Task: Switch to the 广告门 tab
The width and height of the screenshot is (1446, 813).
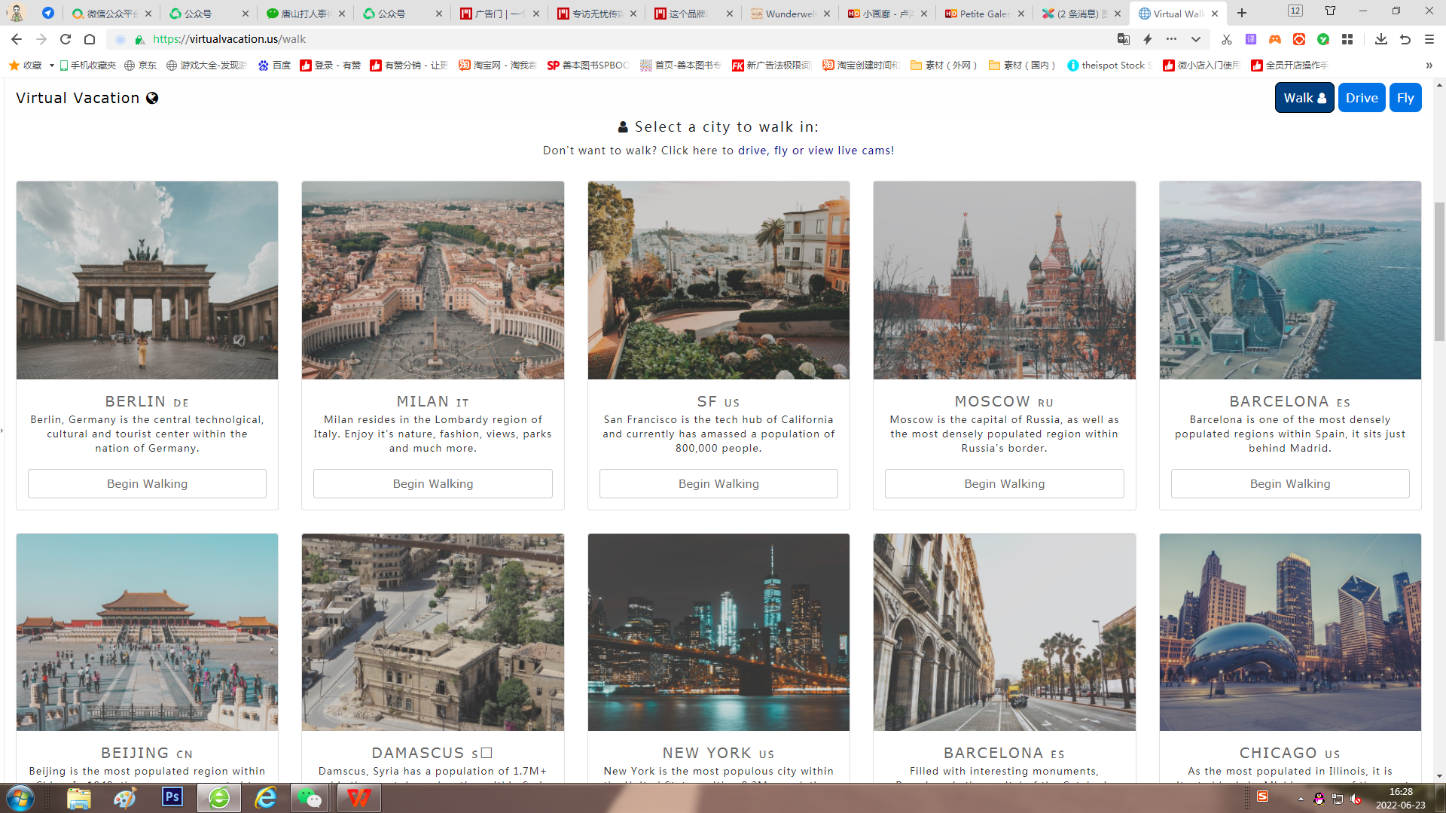Action: (x=499, y=14)
